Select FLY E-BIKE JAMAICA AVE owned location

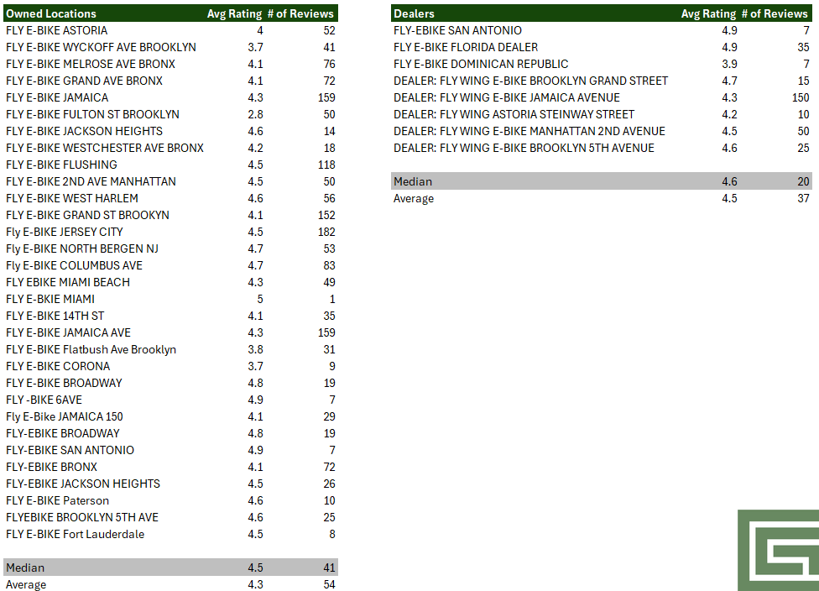[x=68, y=332]
